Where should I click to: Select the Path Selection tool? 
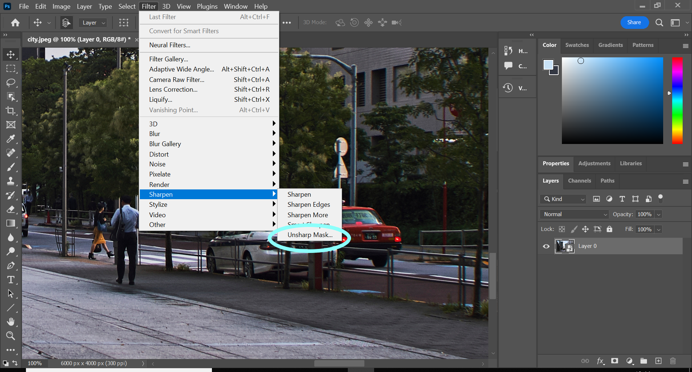pyautogui.click(x=11, y=294)
